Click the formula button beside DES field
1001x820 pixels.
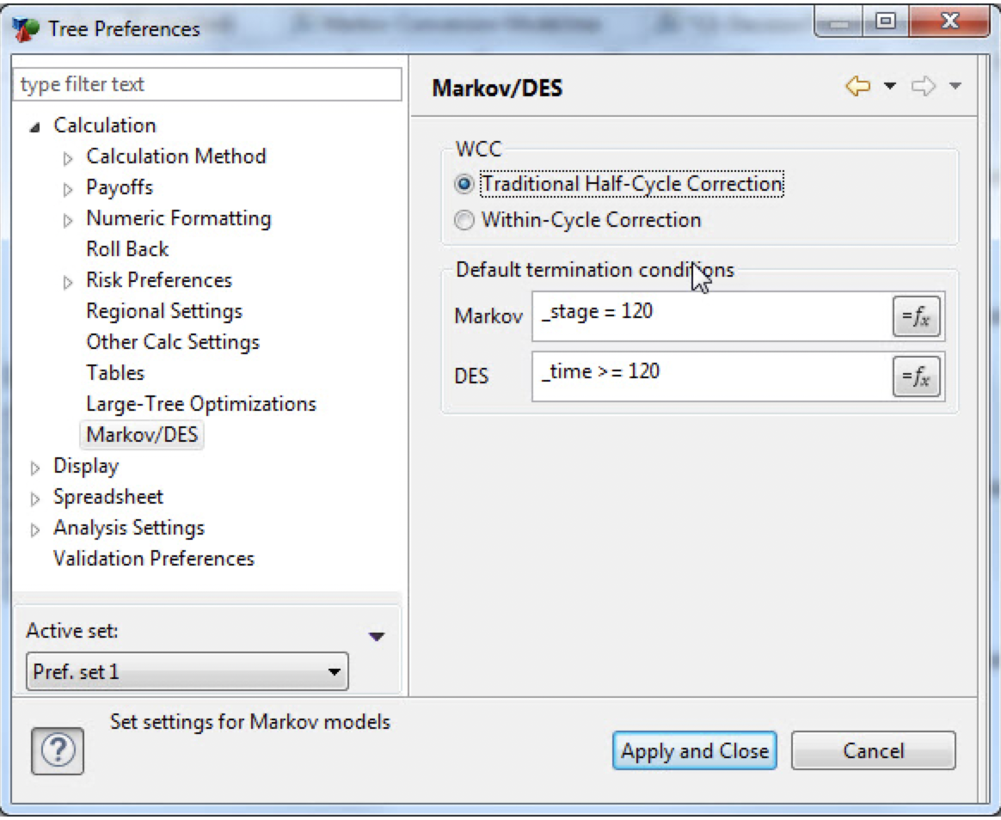click(916, 377)
